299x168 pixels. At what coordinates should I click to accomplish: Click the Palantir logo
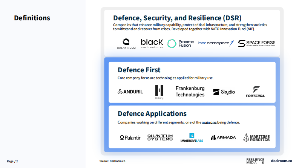(x=130, y=138)
